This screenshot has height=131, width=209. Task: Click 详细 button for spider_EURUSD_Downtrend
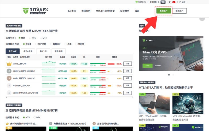tap(127, 93)
